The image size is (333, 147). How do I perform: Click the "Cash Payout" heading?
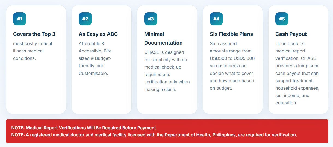pyautogui.click(x=291, y=34)
